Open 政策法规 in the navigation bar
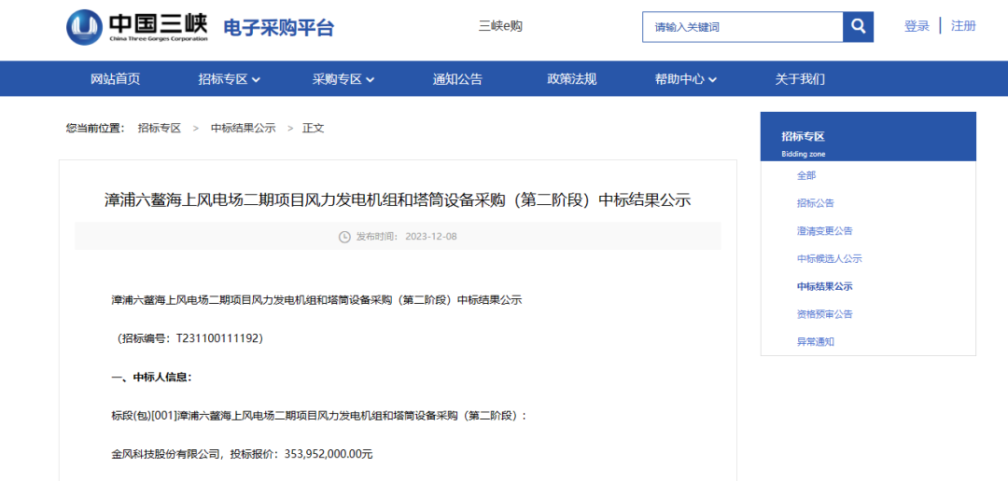 tap(571, 79)
